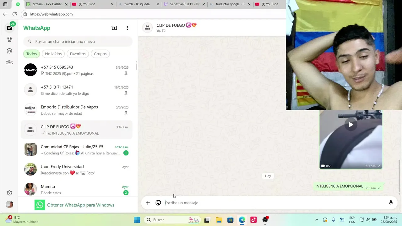Open profile picture at sidebar bottom
Image resolution: width=402 pixels, height=226 pixels.
click(x=9, y=204)
